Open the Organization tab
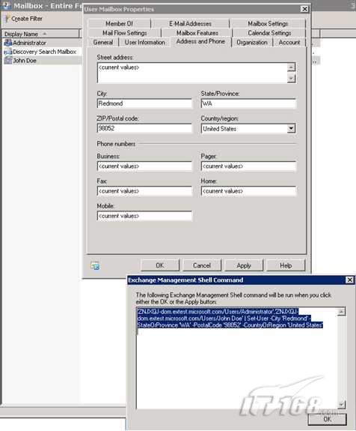 pyautogui.click(x=252, y=42)
